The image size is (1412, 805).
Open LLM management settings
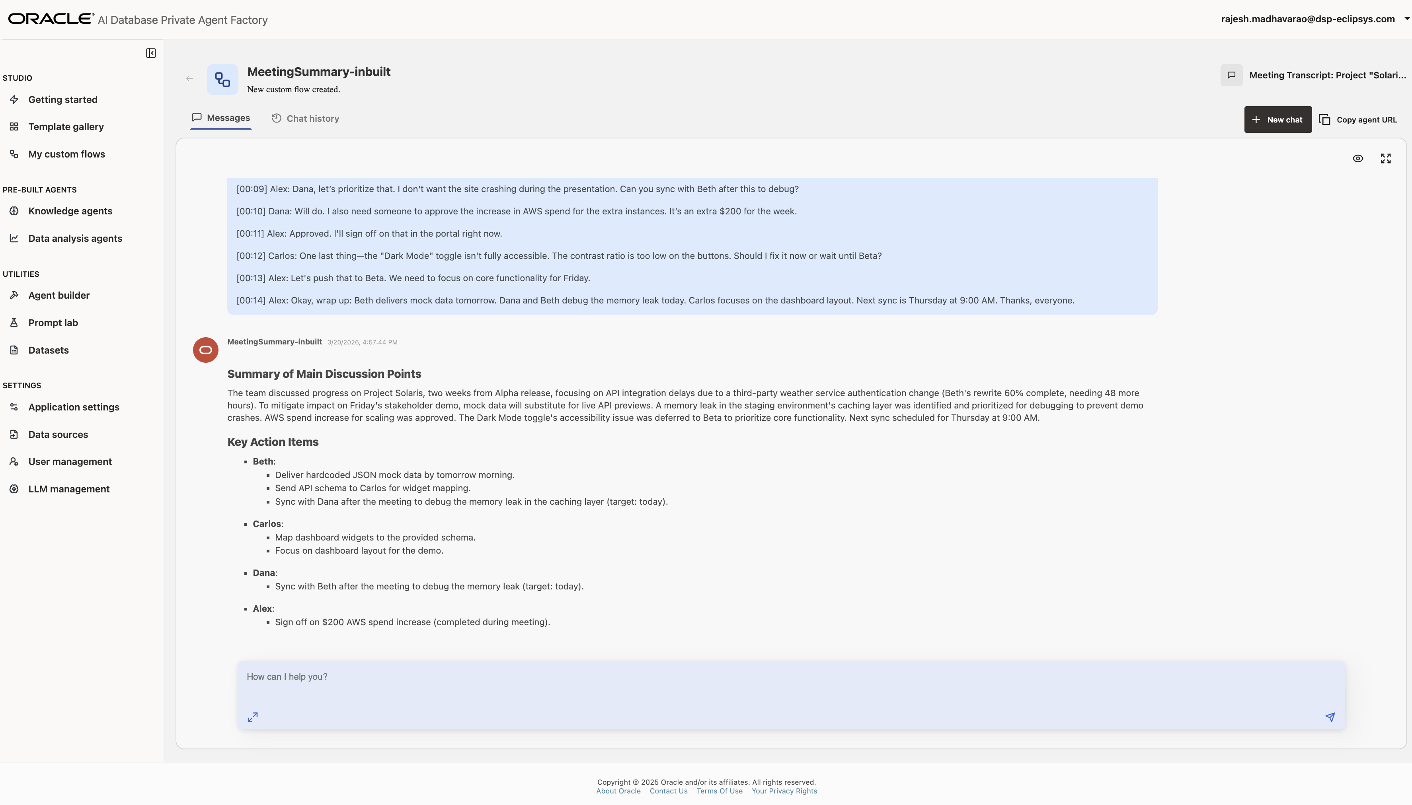pyautogui.click(x=68, y=489)
